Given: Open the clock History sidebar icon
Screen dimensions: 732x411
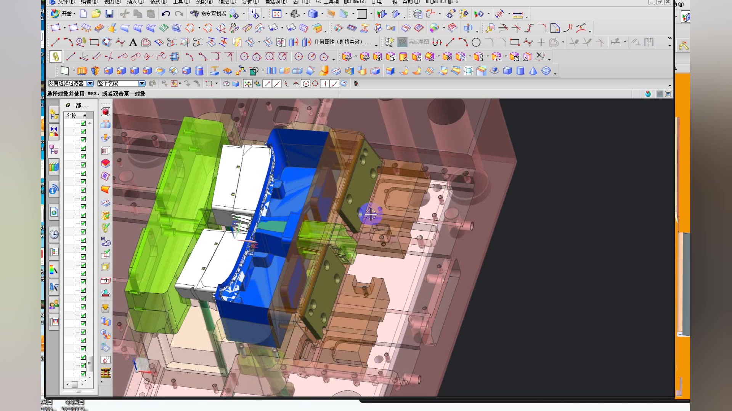Looking at the screenshot, I should pos(54,234).
